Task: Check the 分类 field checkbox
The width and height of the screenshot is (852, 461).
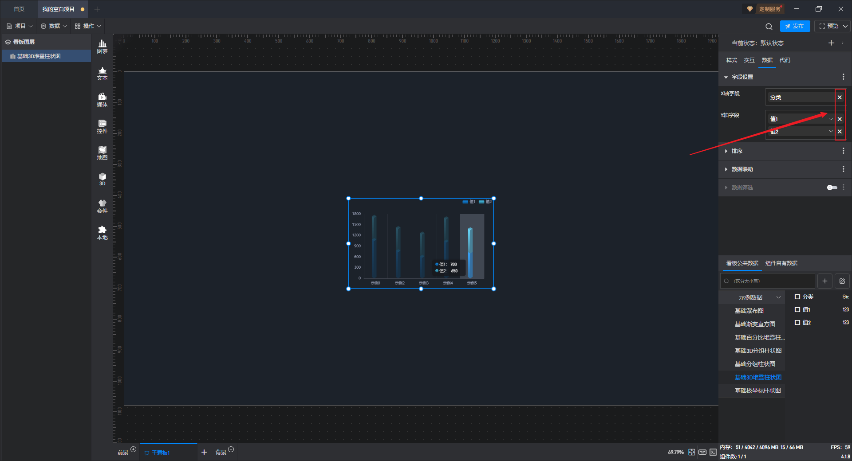Action: coord(797,297)
